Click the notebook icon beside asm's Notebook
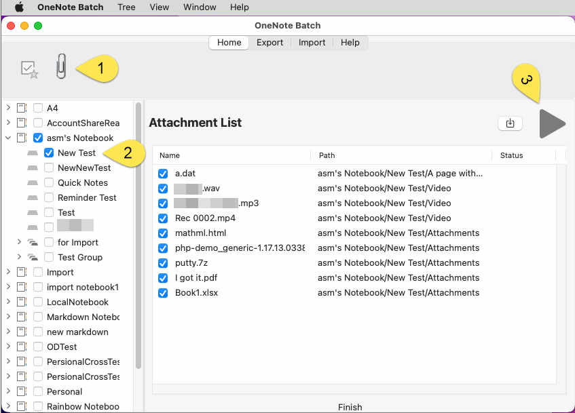Viewport: 575px width, 413px height. [x=22, y=138]
